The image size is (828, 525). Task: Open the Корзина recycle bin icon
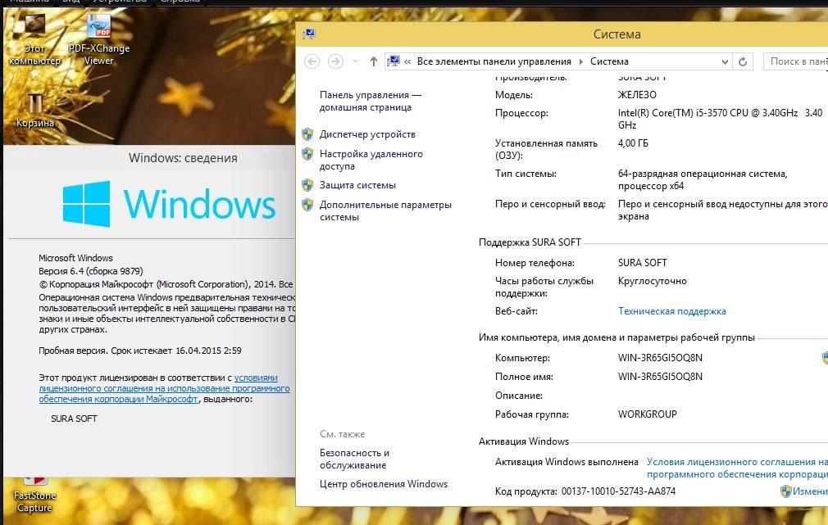click(35, 111)
